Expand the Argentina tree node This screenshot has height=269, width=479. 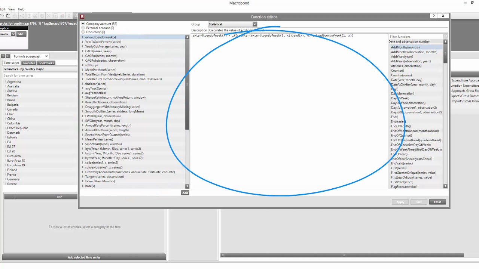tap(5, 82)
